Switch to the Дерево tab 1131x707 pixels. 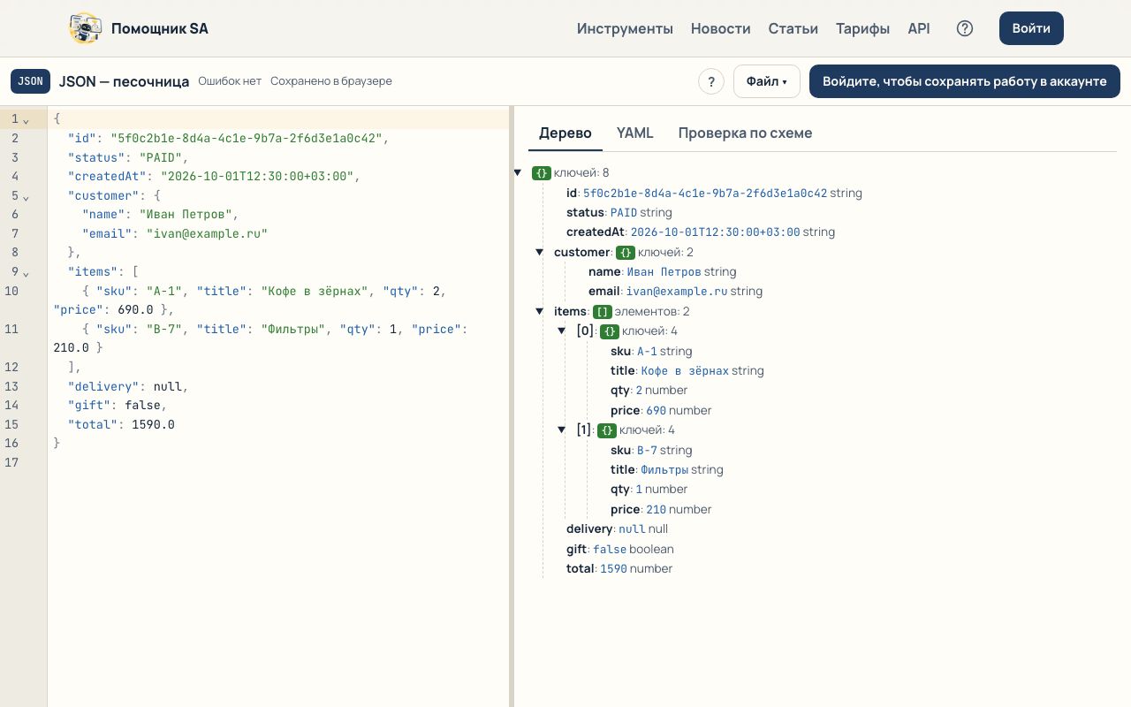[x=565, y=133]
